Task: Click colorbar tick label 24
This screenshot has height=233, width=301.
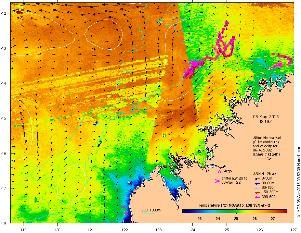Action: (x=218, y=219)
